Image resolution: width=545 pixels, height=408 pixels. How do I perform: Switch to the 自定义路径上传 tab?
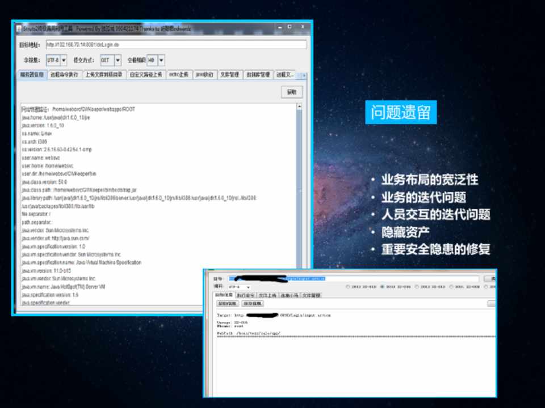click(x=145, y=75)
